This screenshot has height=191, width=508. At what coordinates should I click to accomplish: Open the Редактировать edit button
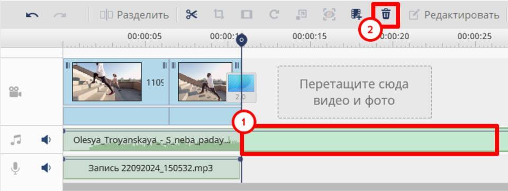454,15
